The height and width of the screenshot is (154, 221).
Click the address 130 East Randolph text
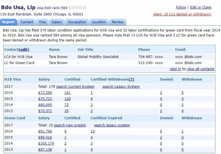pos(42,14)
